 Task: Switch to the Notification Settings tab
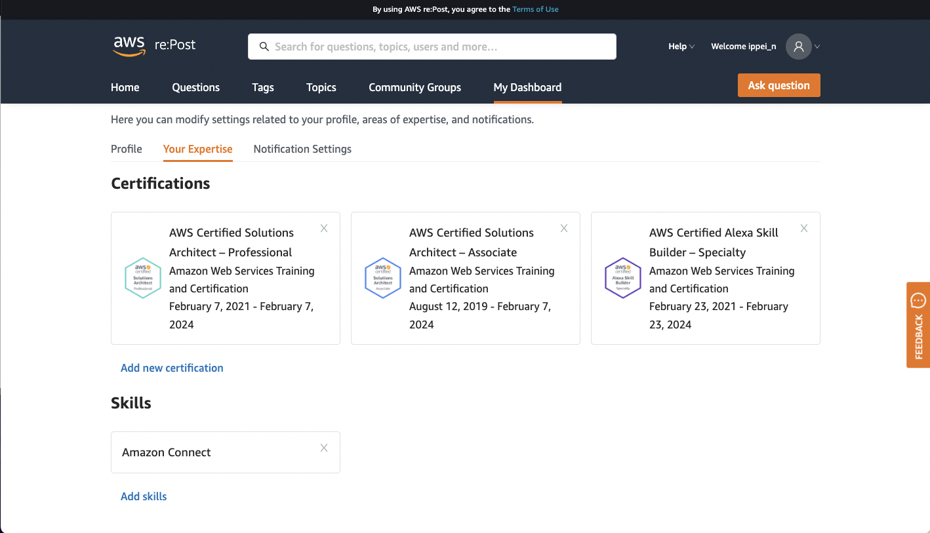(x=302, y=149)
